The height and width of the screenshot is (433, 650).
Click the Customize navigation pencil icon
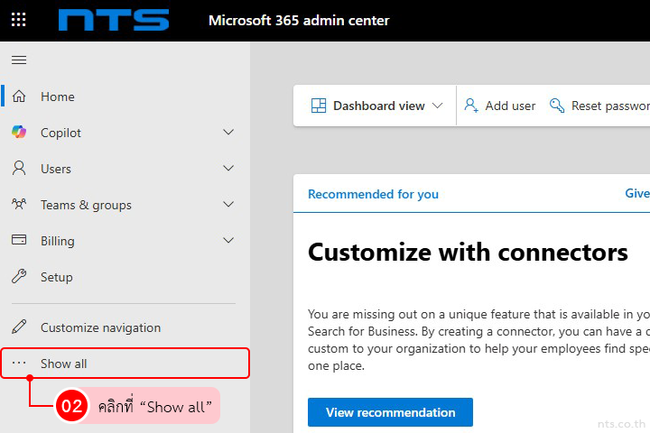click(19, 327)
